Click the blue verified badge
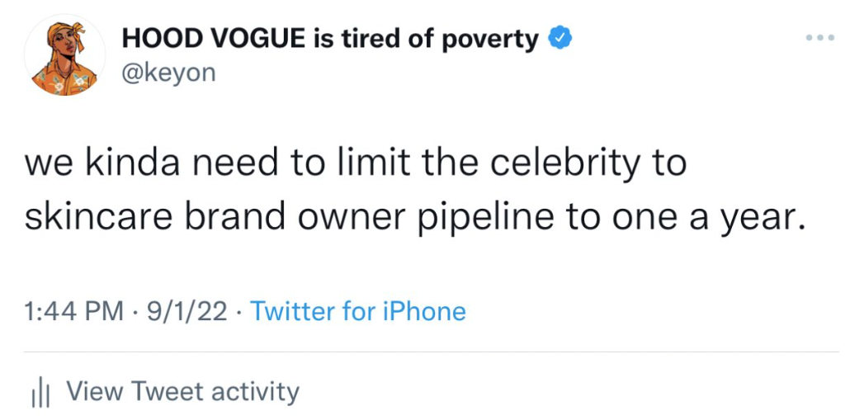This screenshot has height=420, width=864. click(x=560, y=38)
